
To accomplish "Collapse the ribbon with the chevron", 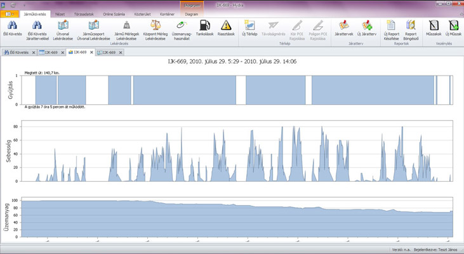I will pyautogui.click(x=461, y=14).
